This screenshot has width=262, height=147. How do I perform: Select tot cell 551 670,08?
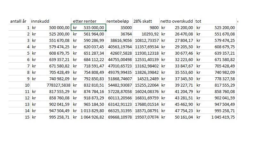click(216, 34)
